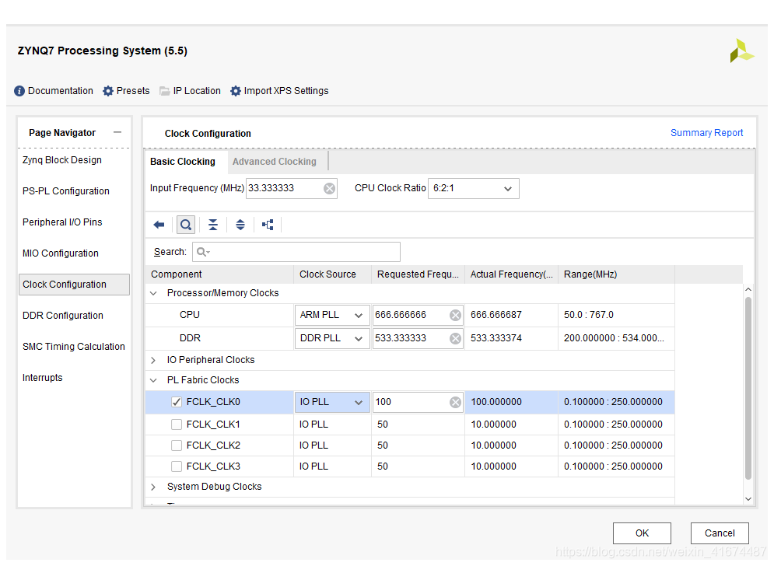The height and width of the screenshot is (566, 774).
Task: Clear the DDR requested frequency value
Action: click(455, 338)
